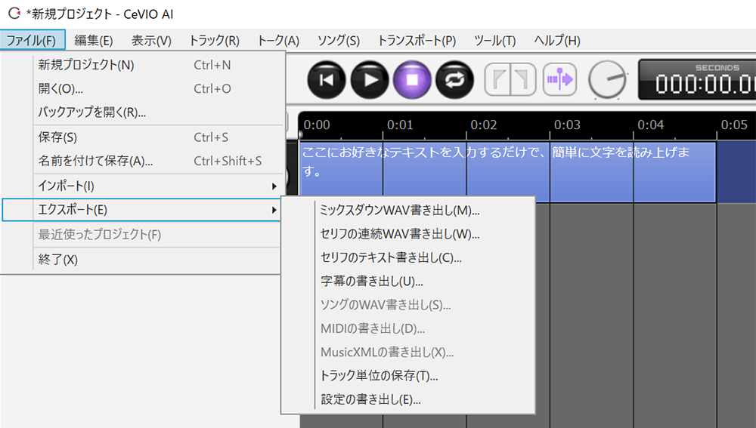The width and height of the screenshot is (756, 428).
Task: Select 設定の書き出し(E)... option
Action: point(408,399)
